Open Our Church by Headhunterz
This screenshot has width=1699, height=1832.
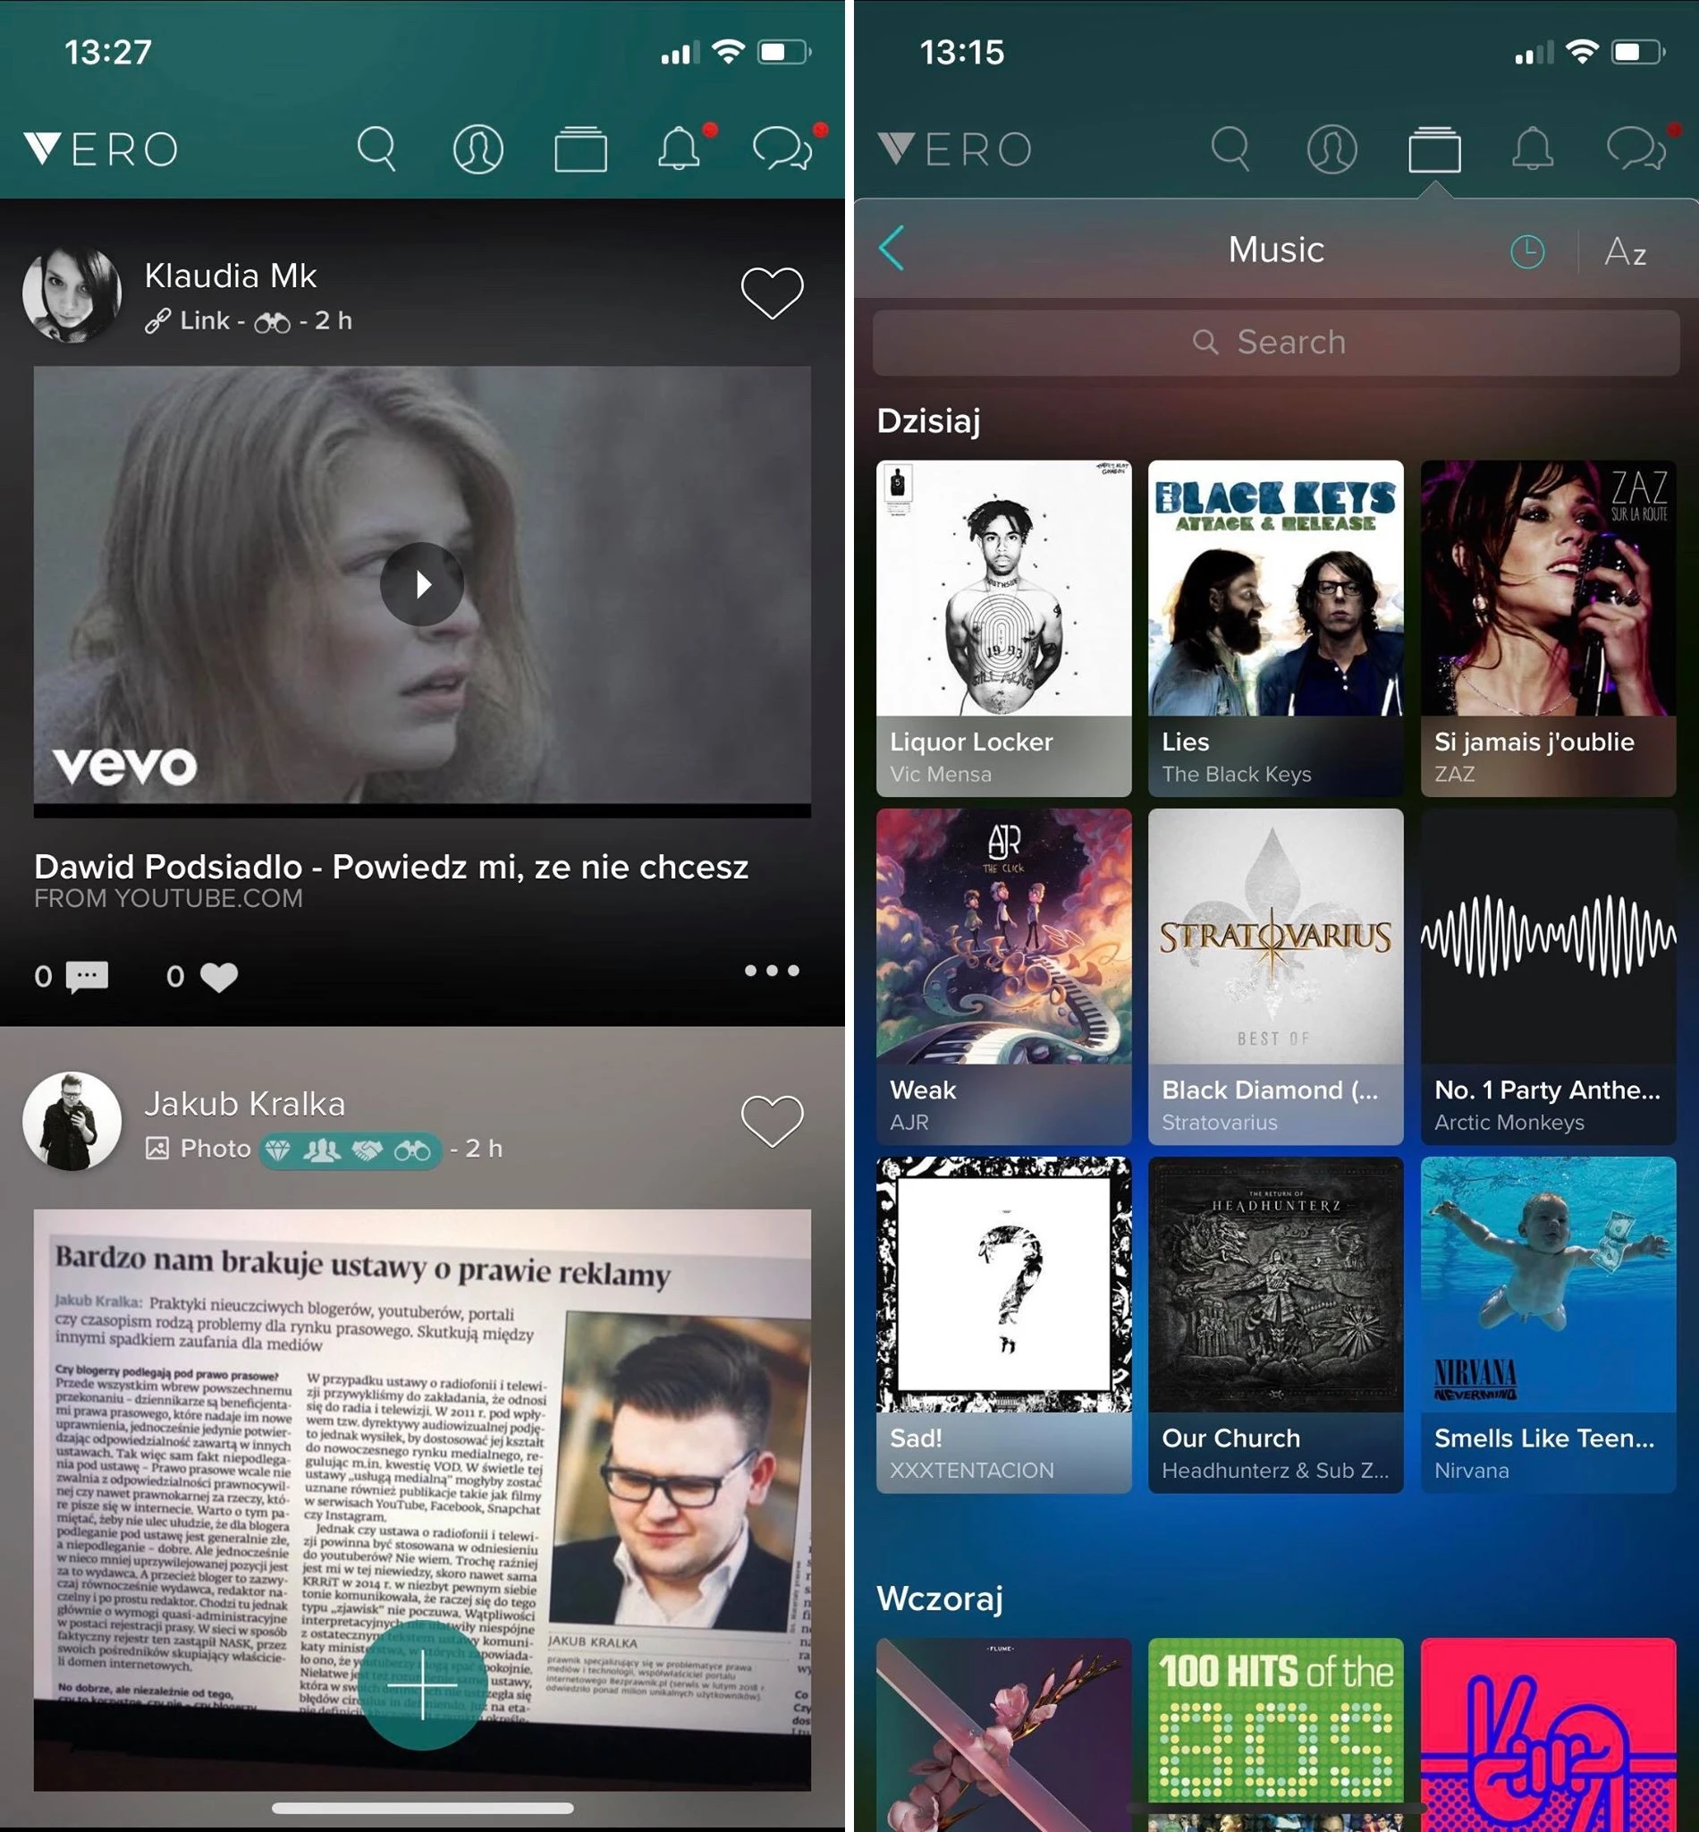pos(1276,1326)
